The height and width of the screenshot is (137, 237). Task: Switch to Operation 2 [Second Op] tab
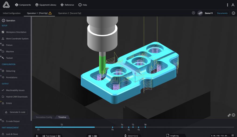(69, 13)
